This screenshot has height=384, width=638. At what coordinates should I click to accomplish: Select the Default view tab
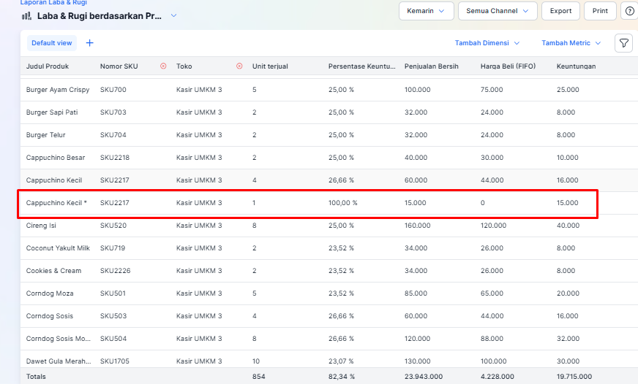(x=51, y=43)
